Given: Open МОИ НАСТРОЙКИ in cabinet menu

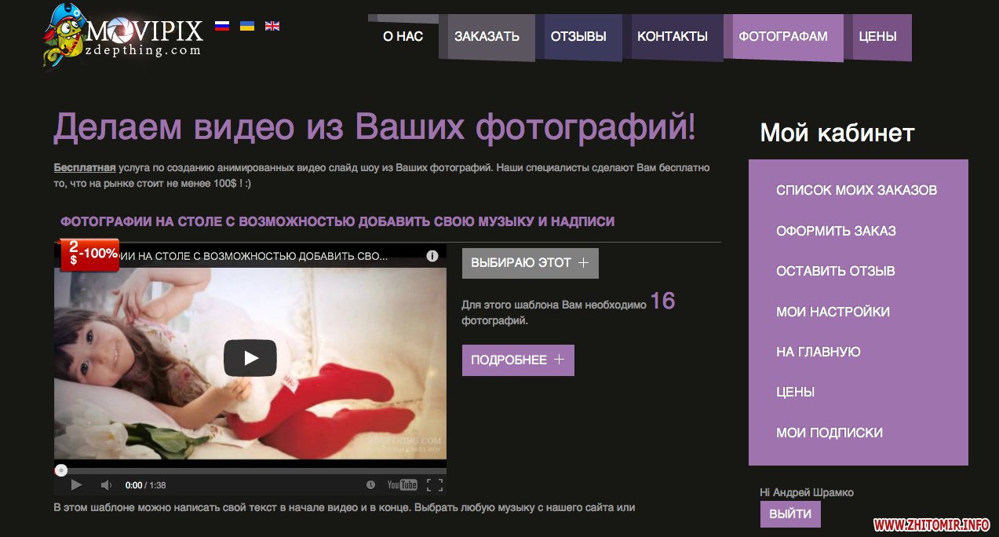Looking at the screenshot, I should point(833,312).
